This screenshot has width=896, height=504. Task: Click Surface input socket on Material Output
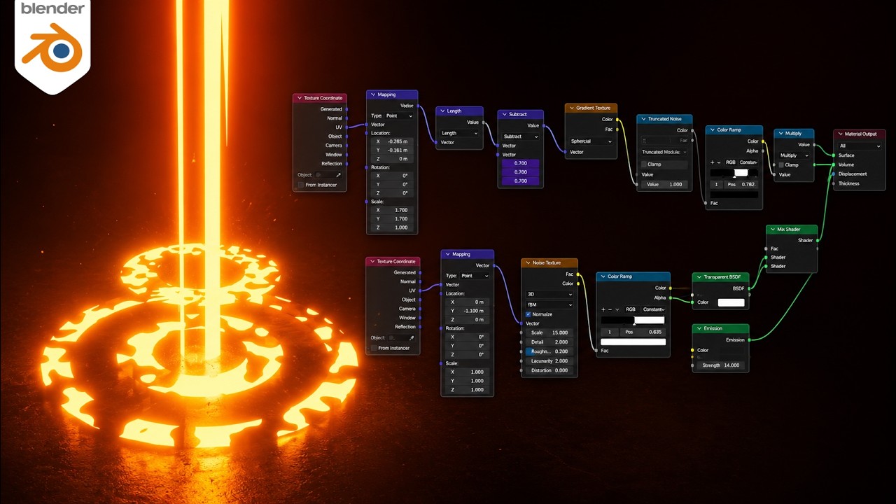click(834, 155)
